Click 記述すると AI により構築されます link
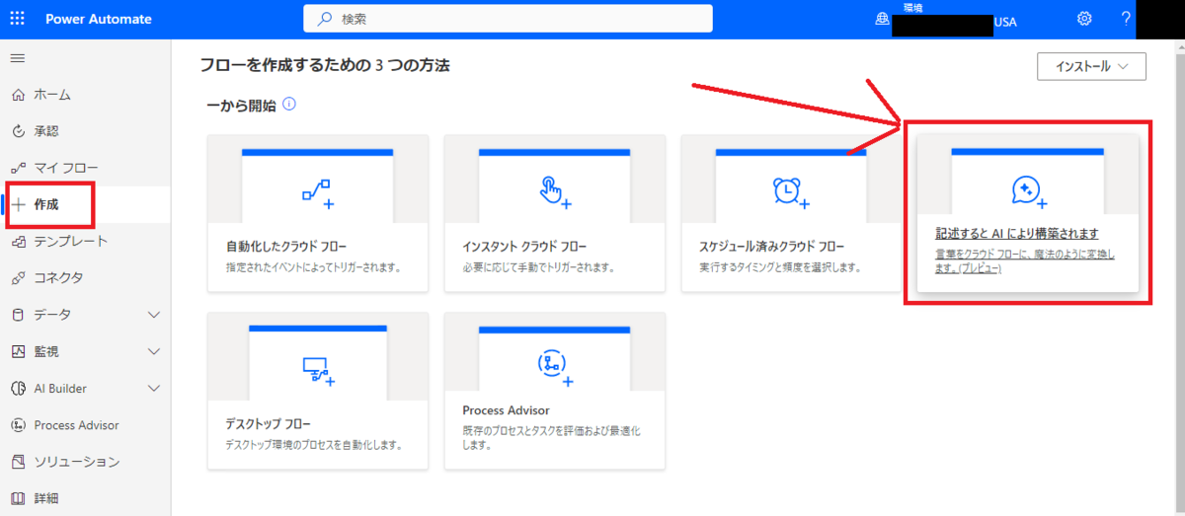 [1017, 234]
